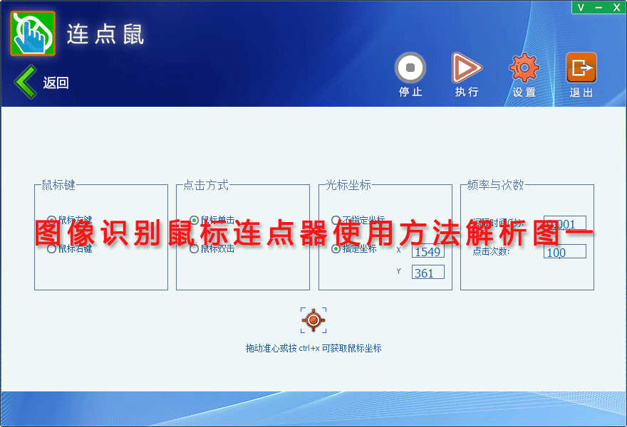Click the click count field showing 100
The image size is (627, 427).
click(564, 252)
